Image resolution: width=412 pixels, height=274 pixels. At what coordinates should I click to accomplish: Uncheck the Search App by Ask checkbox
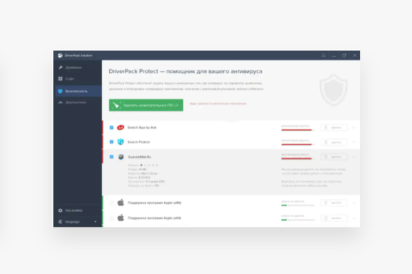(x=111, y=127)
